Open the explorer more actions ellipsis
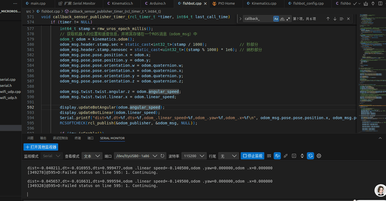The image size is (386, 201). coord(15,4)
